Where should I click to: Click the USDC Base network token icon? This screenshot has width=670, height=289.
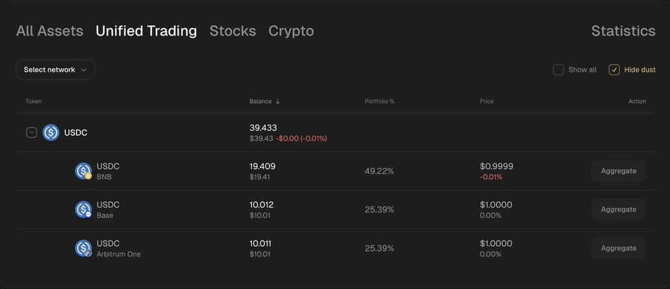pos(83,209)
